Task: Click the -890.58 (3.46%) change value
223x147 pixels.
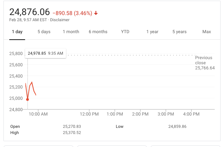Action: pyautogui.click(x=72, y=13)
